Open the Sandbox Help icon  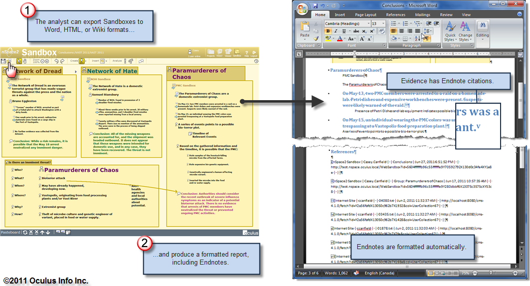(x=247, y=53)
